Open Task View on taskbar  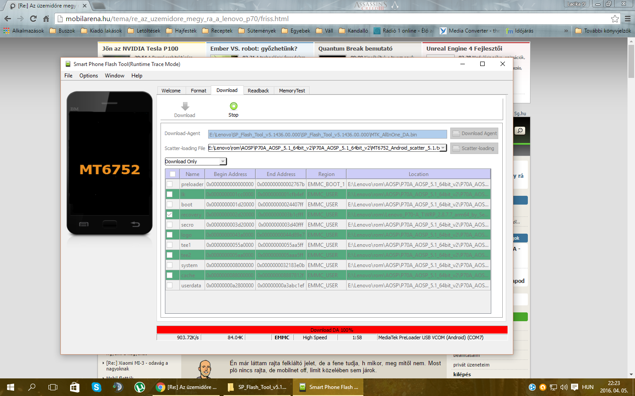[53, 387]
